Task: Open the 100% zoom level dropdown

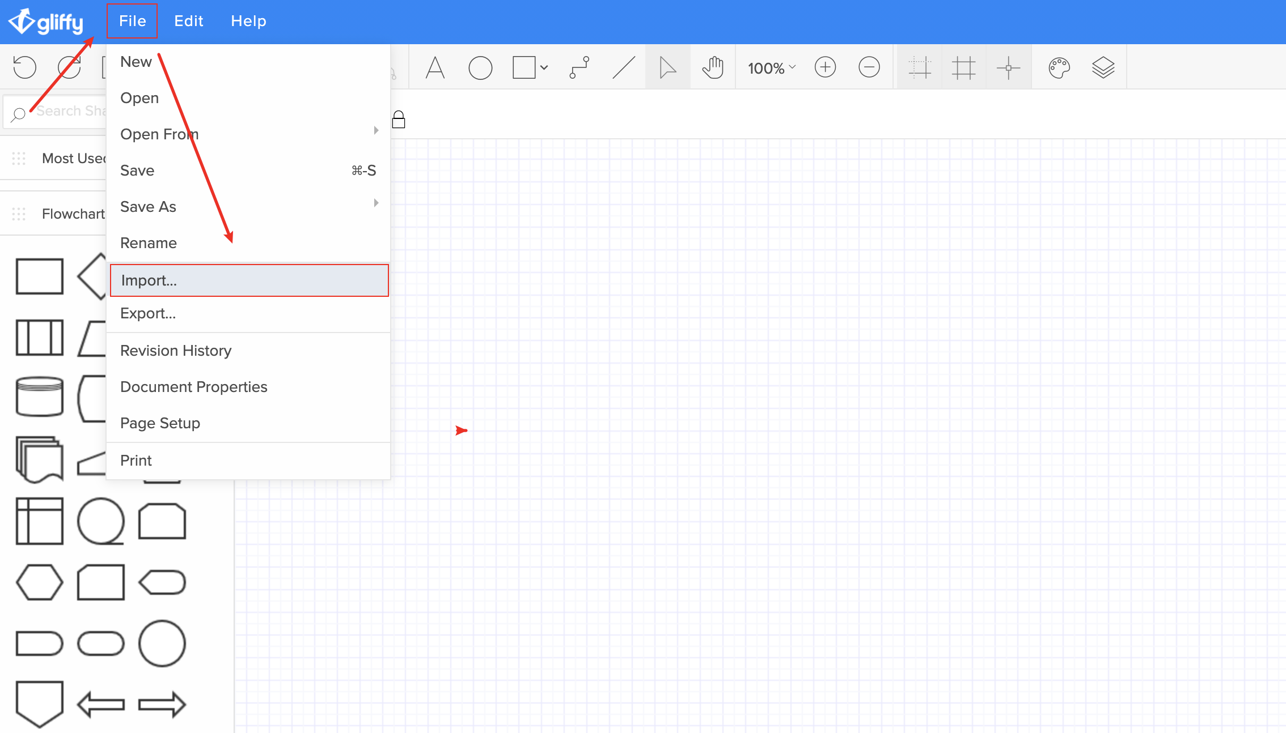Action: tap(771, 68)
